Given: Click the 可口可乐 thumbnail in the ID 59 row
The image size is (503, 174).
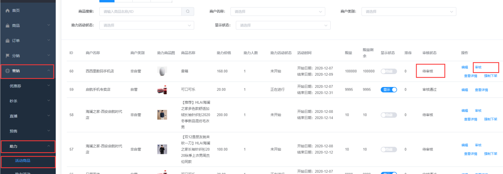Looking at the screenshot, I should pos(162,90).
